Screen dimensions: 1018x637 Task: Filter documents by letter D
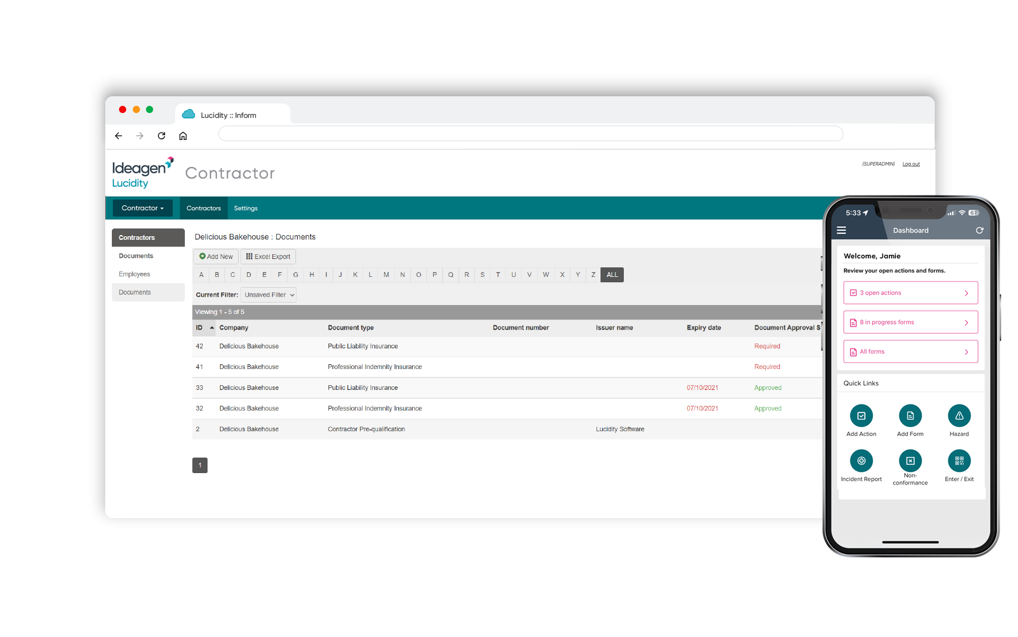tap(248, 275)
